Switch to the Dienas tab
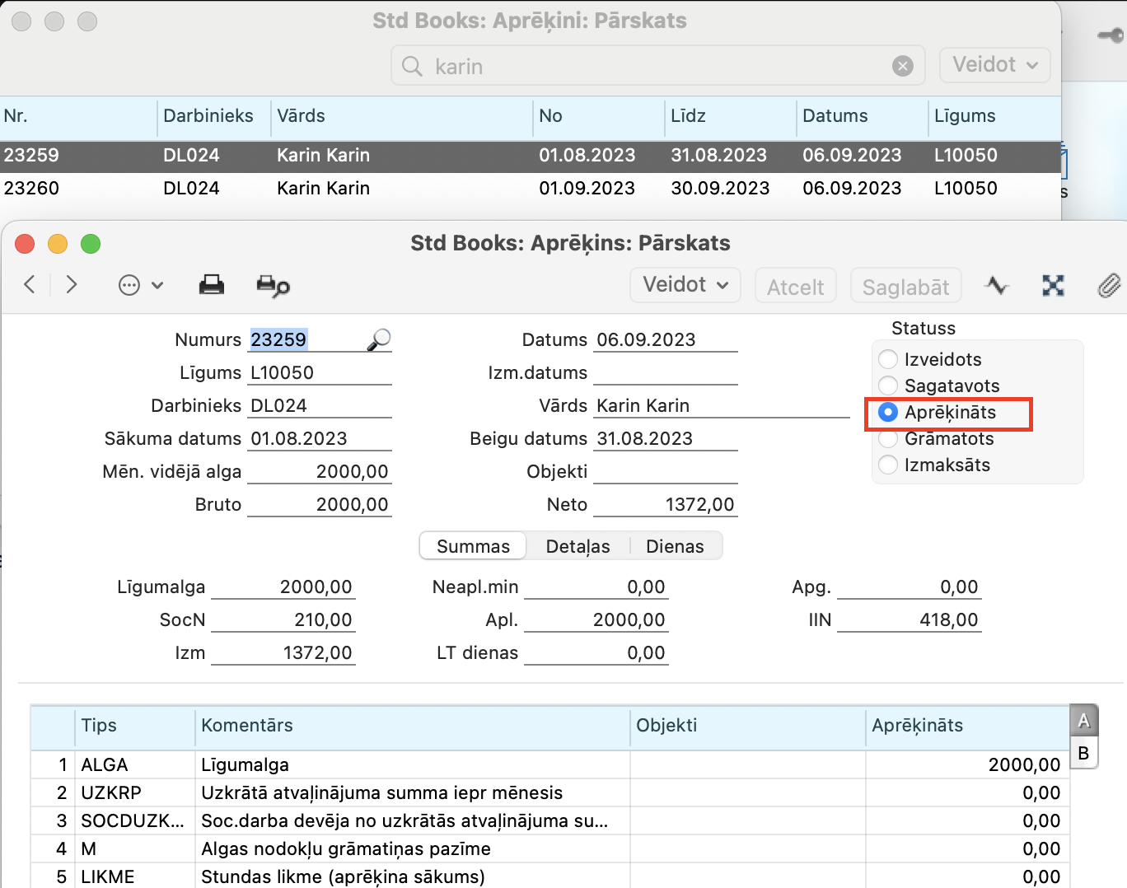Viewport: 1127px width, 888px height. tap(675, 546)
